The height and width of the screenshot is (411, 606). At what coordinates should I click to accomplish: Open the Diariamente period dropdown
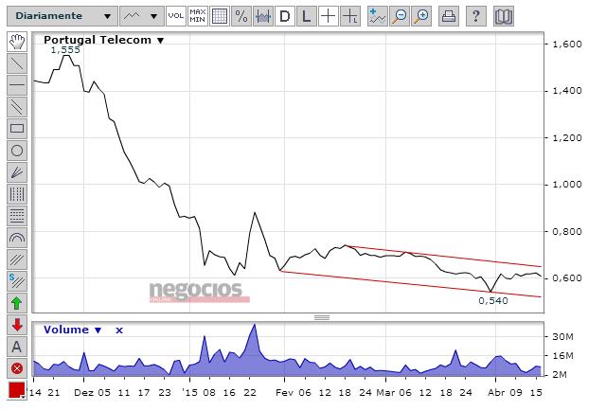point(62,16)
